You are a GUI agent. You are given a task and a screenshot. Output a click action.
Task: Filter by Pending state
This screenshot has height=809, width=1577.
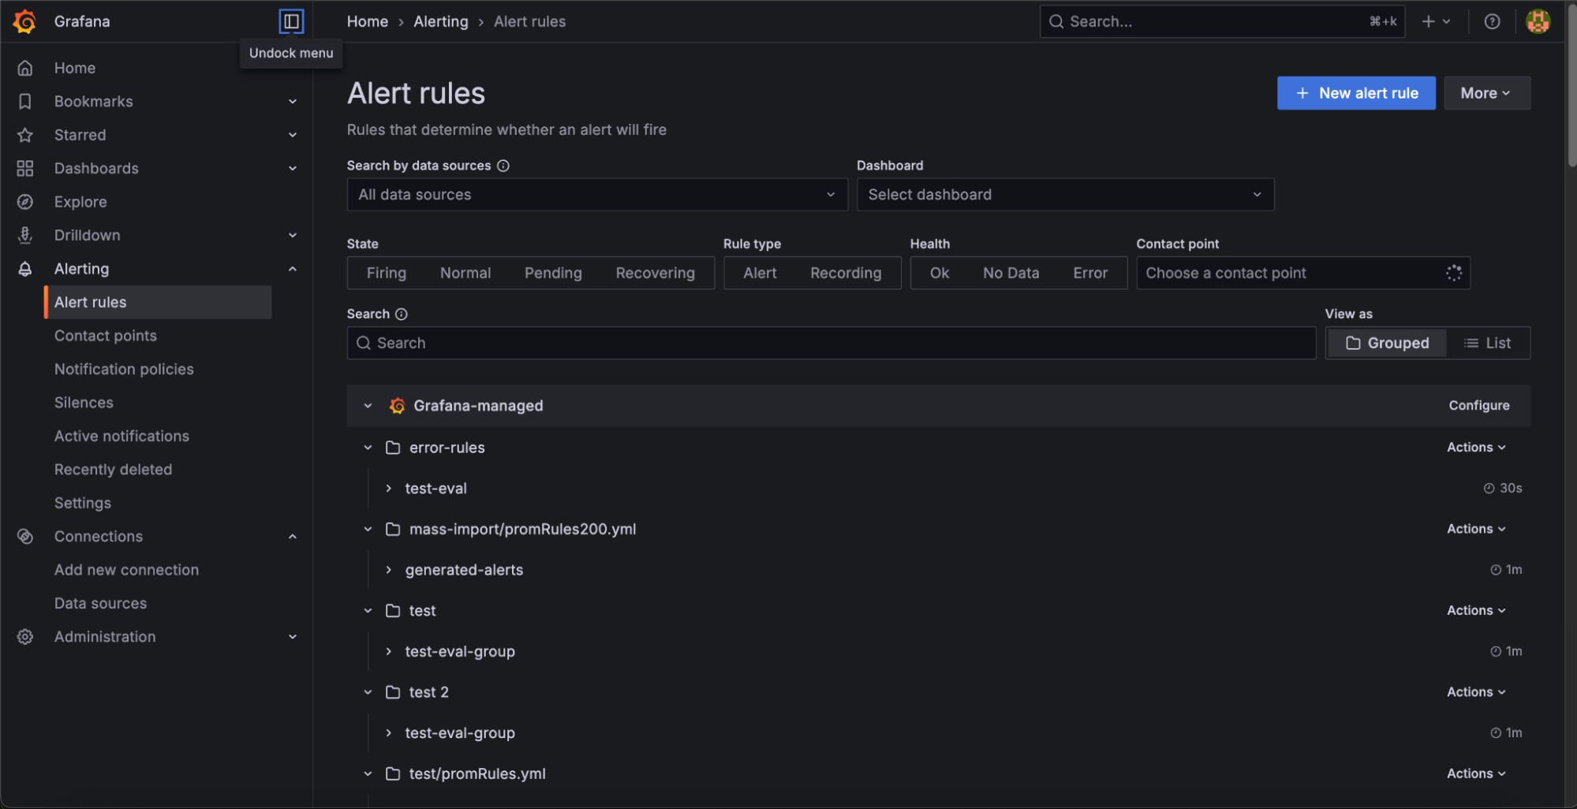tap(553, 273)
